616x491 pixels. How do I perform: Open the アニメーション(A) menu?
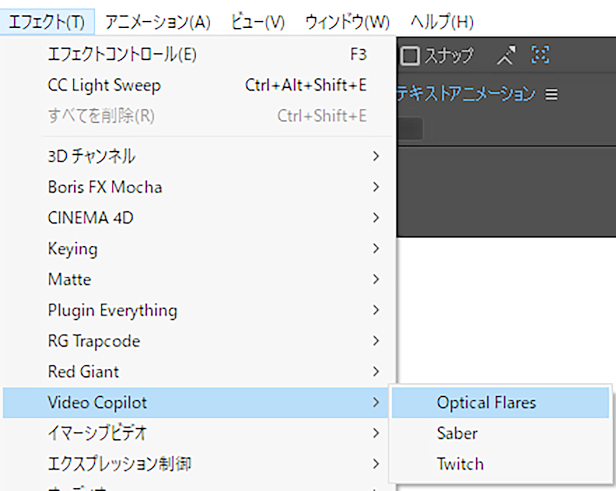(x=158, y=22)
